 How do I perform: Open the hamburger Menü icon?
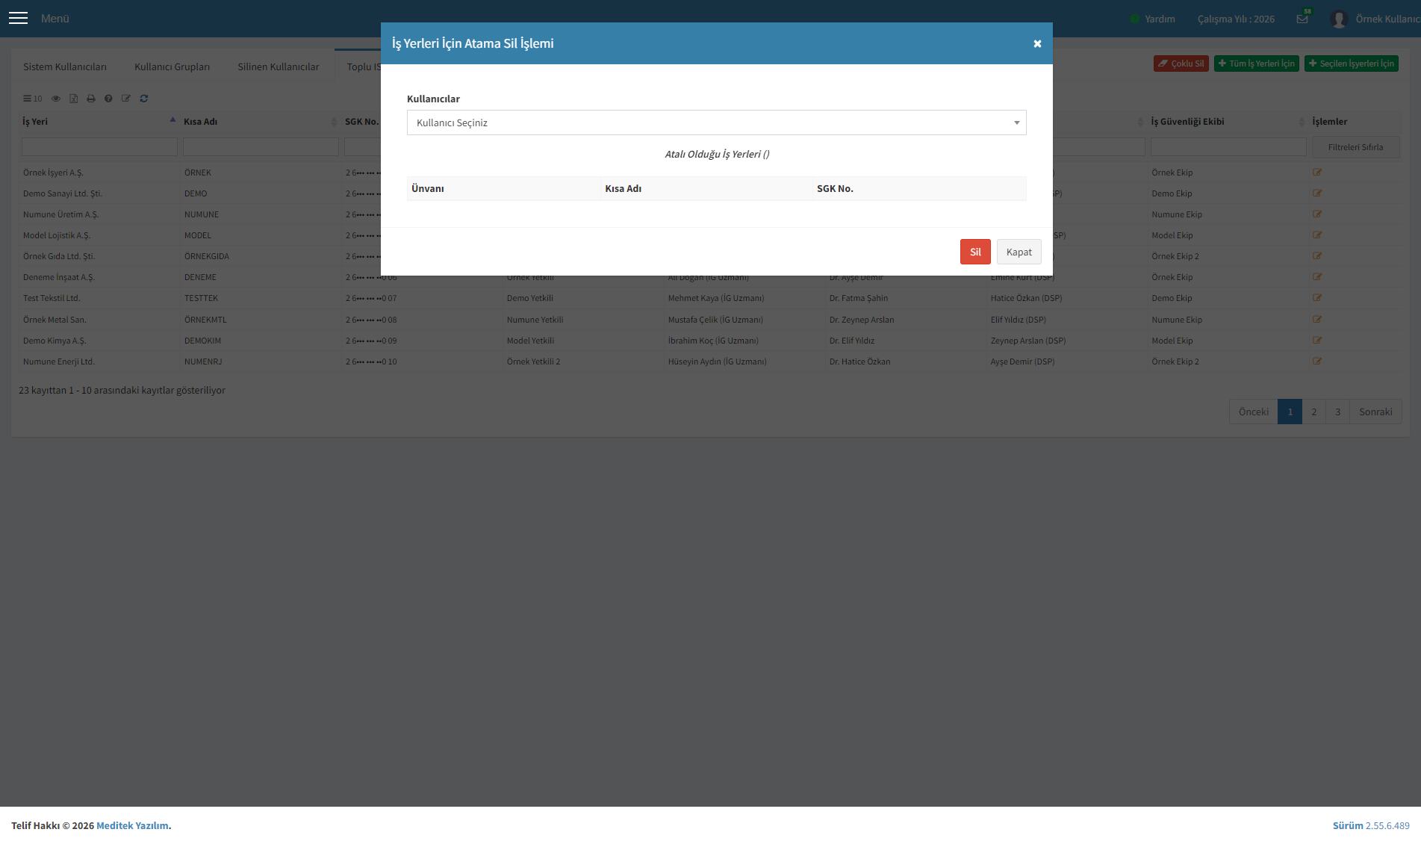18,18
